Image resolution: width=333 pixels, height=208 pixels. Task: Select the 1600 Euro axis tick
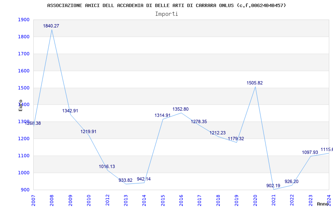24,71
